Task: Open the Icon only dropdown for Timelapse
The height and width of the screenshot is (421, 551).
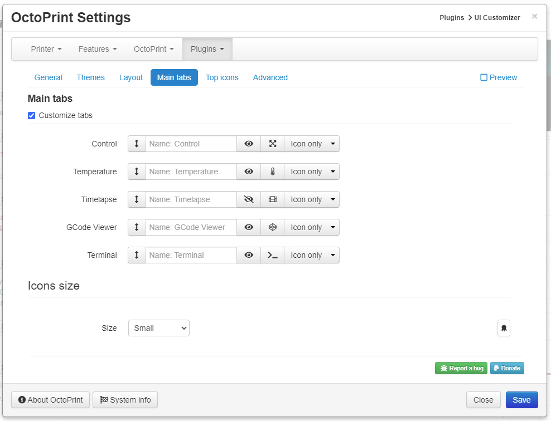Action: tap(312, 199)
